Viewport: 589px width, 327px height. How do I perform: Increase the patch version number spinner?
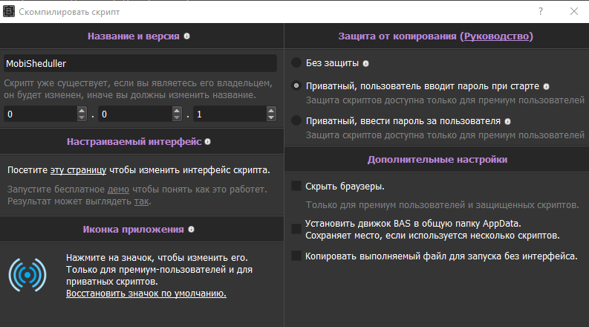271,111
